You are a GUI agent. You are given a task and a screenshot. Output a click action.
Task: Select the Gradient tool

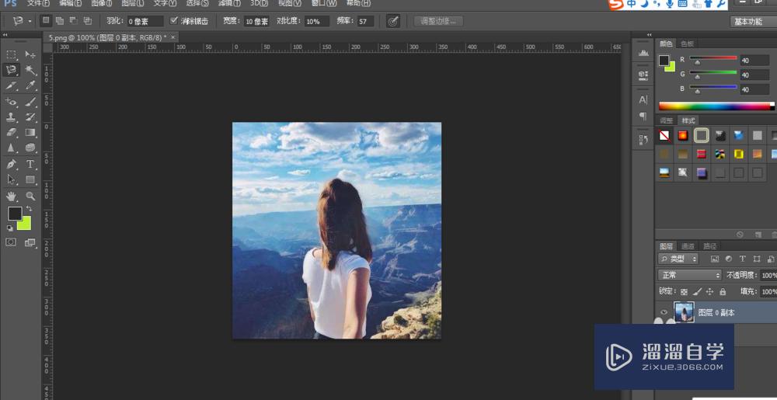(x=30, y=133)
